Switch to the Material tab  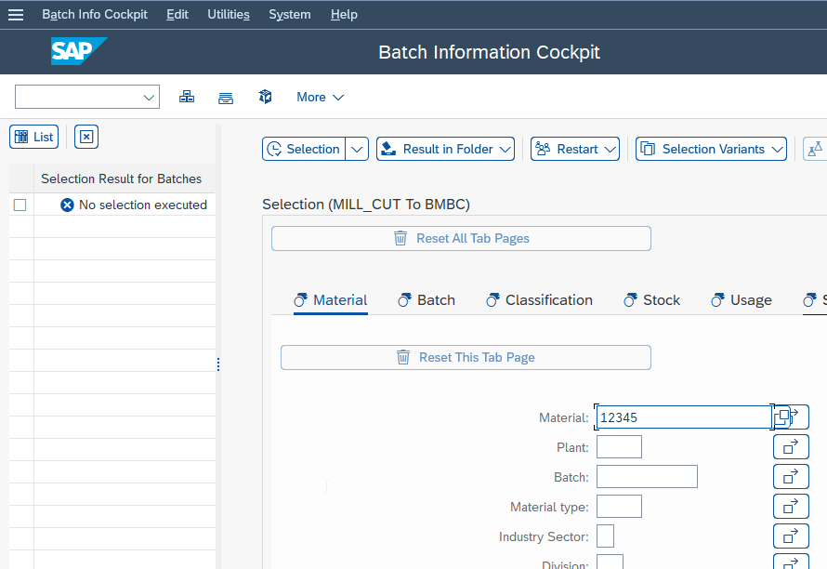click(331, 300)
